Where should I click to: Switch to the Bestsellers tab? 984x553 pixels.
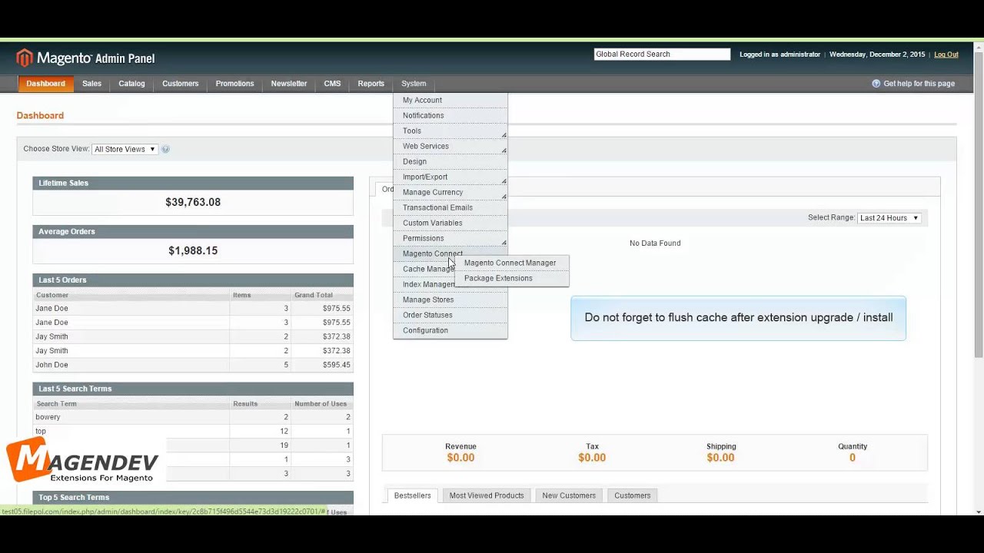[x=413, y=495]
